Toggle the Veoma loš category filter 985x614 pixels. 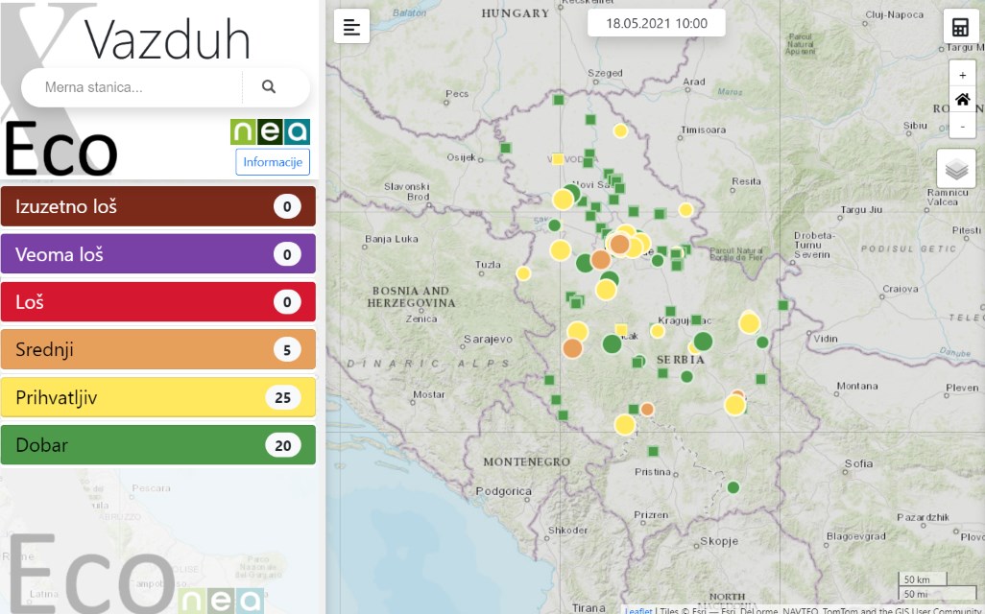click(x=158, y=253)
